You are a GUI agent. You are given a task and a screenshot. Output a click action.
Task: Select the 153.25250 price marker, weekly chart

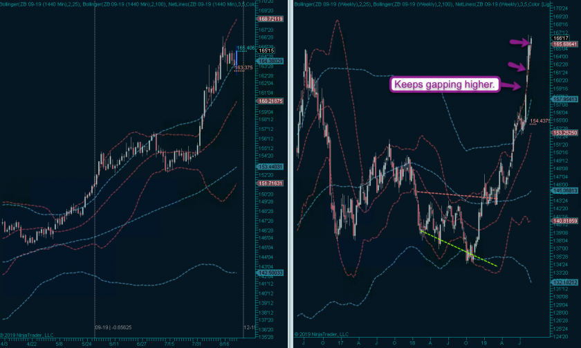coord(564,133)
